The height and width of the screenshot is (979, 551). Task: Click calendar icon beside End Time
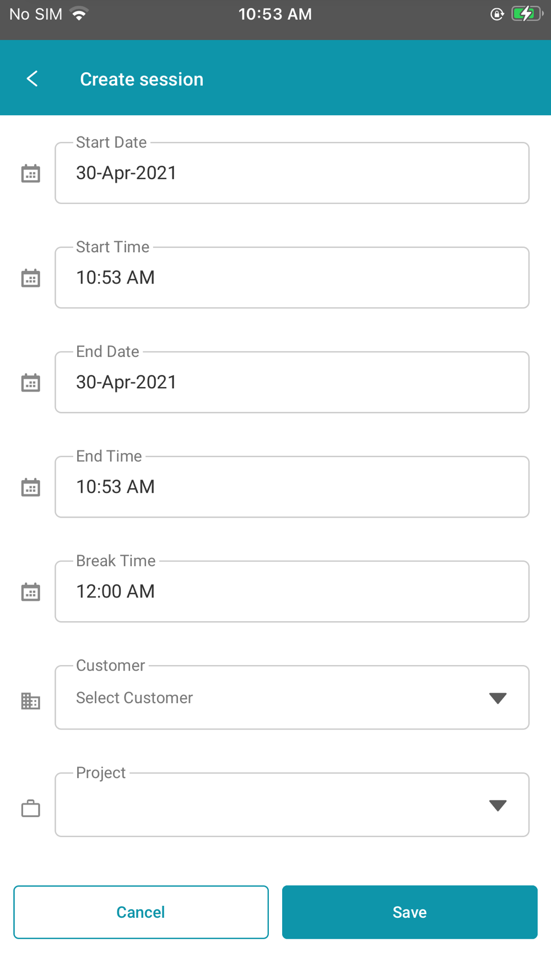click(31, 487)
